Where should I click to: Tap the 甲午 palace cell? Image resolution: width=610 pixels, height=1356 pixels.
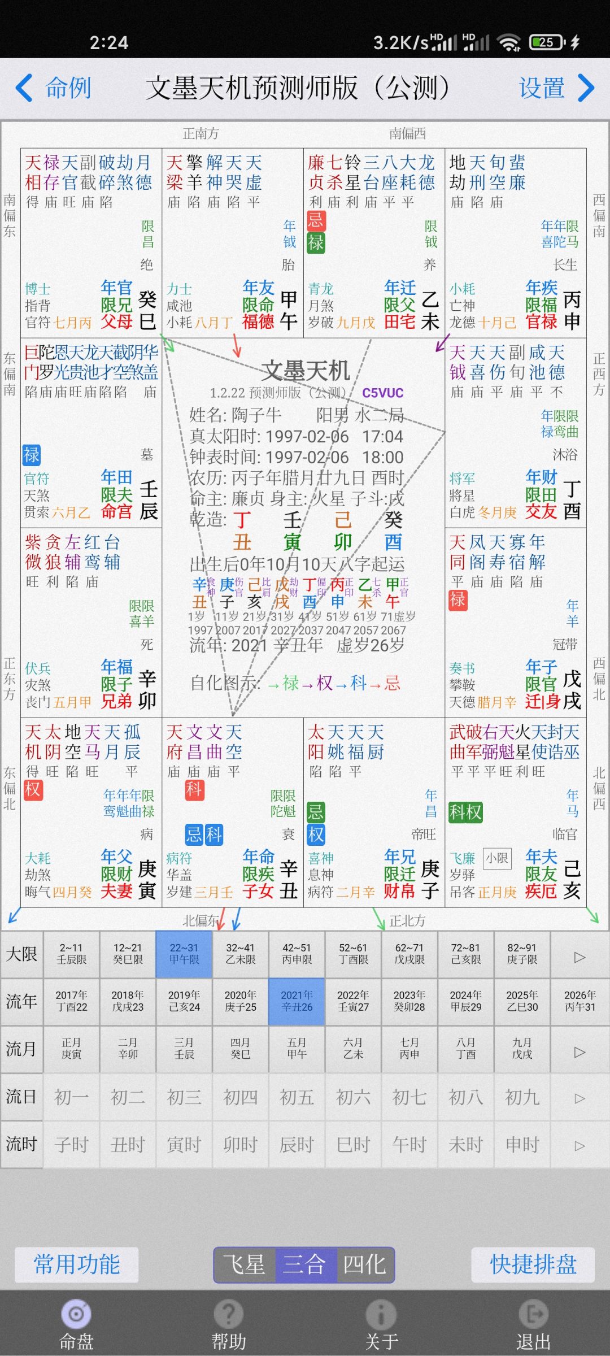click(x=233, y=243)
